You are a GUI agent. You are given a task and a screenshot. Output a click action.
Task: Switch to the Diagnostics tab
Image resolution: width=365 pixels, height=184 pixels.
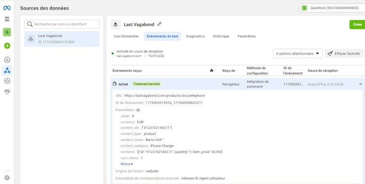pos(195,36)
